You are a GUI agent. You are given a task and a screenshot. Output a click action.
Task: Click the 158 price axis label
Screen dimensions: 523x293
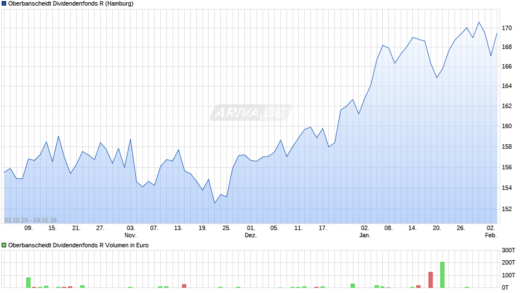pyautogui.click(x=507, y=146)
